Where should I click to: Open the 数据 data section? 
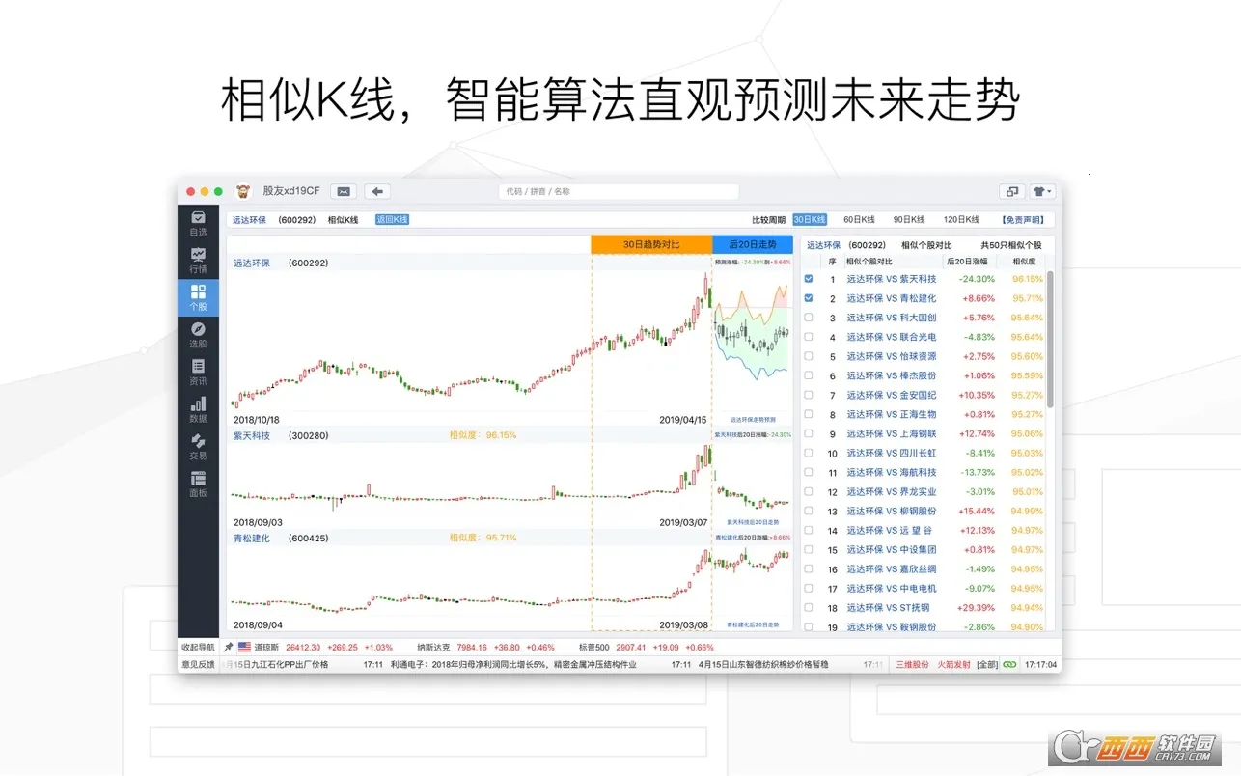coord(198,410)
